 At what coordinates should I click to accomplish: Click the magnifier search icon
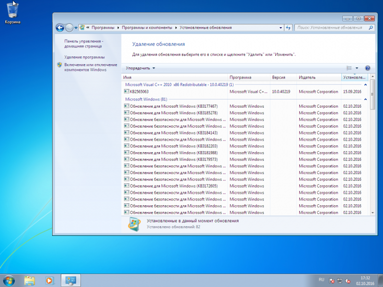[x=371, y=28]
